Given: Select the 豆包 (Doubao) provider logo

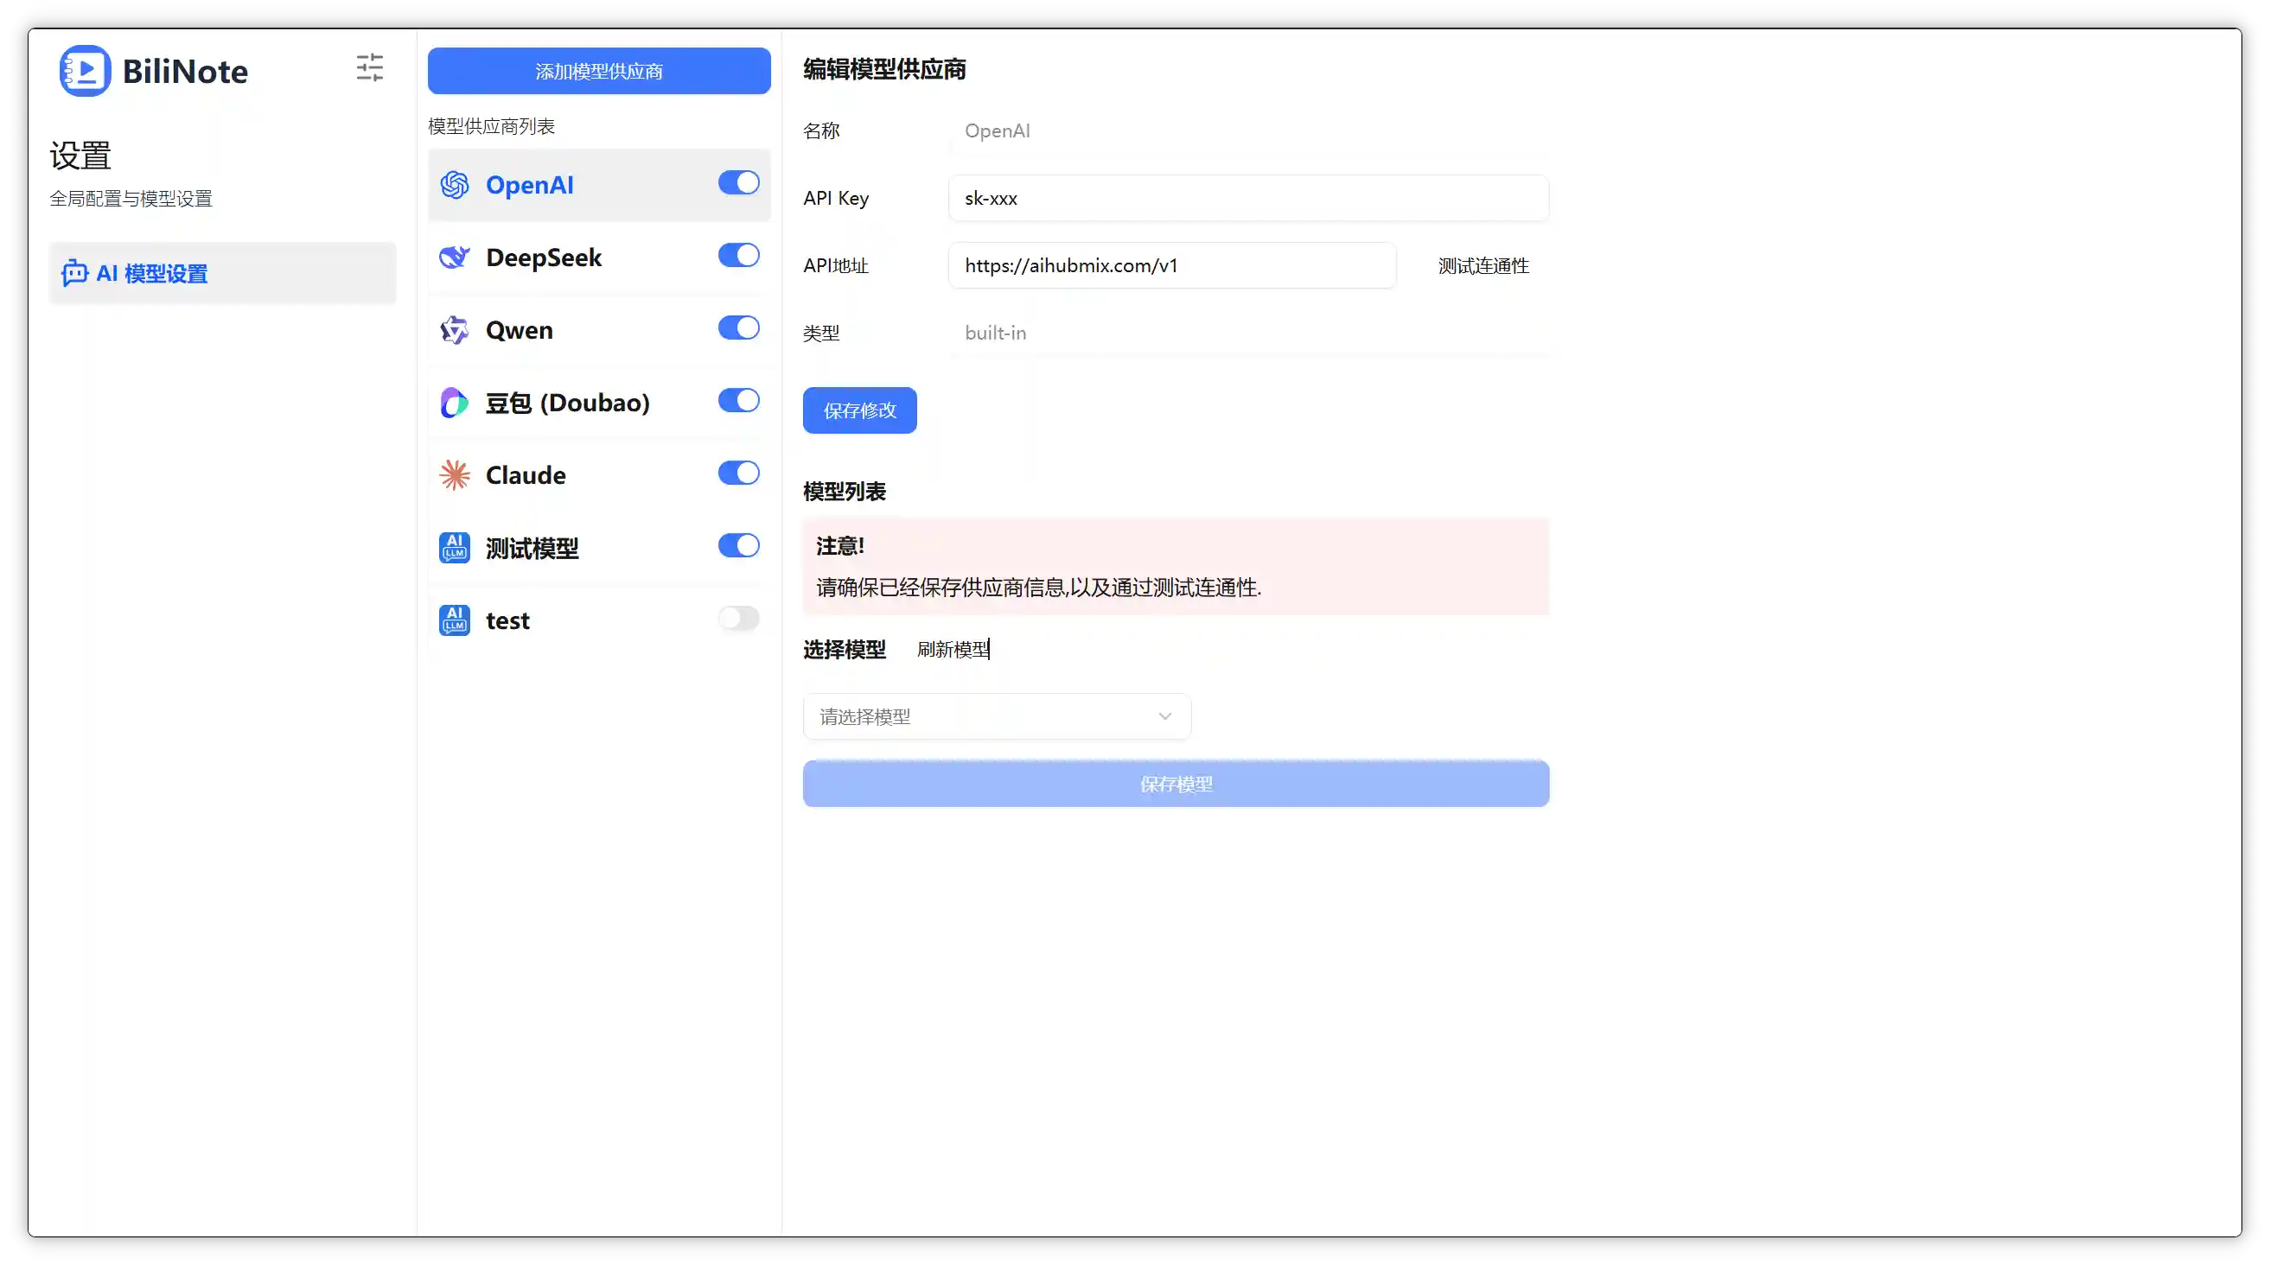Looking at the screenshot, I should (x=455, y=403).
